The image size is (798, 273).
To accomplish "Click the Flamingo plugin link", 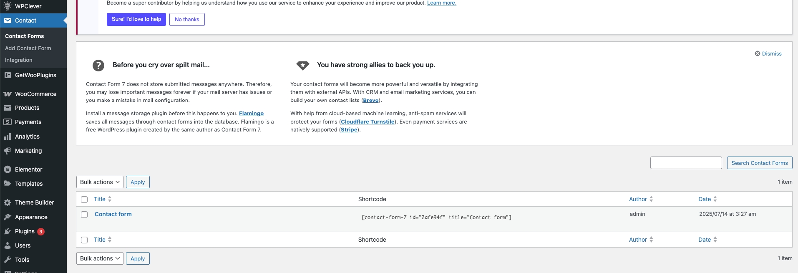I will (x=251, y=113).
